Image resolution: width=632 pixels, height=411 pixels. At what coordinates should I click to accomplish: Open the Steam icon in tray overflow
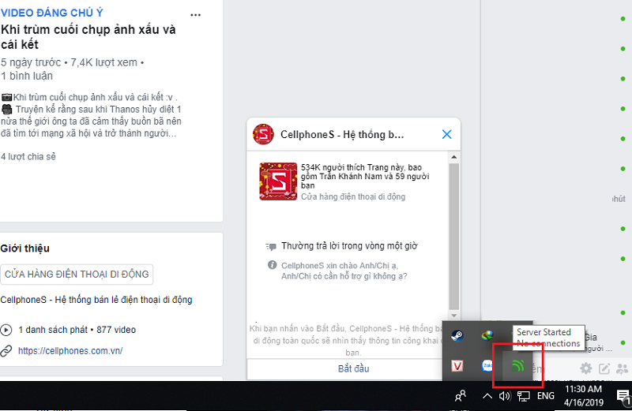457,335
